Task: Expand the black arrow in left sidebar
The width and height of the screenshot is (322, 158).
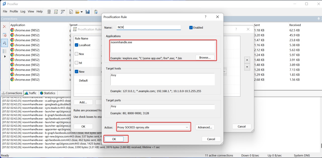Action: (5, 56)
